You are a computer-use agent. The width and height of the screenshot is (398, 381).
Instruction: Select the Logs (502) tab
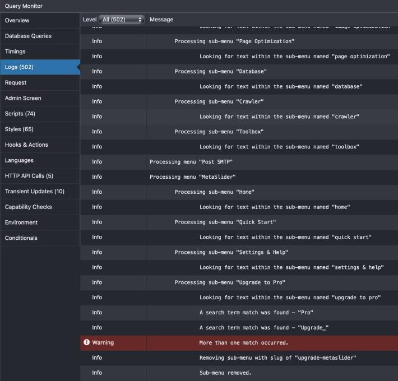[x=19, y=67]
